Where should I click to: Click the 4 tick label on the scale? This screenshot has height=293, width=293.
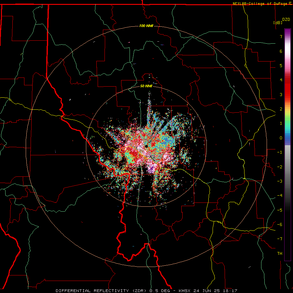point(281,80)
